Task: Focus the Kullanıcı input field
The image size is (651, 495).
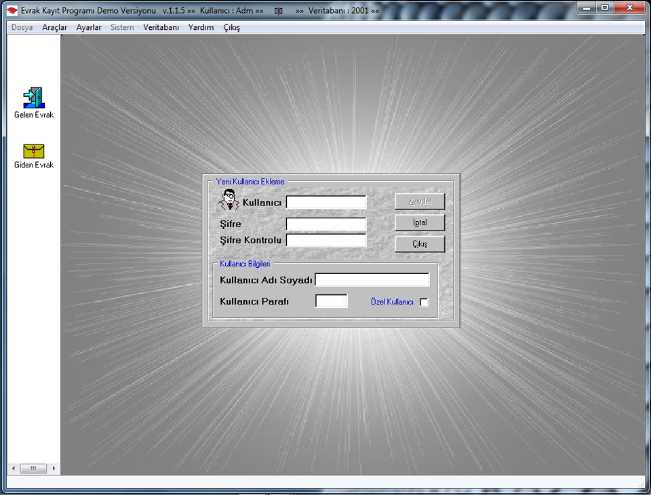Action: coord(326,202)
